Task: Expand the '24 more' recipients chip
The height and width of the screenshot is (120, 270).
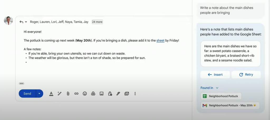Action: (x=97, y=22)
